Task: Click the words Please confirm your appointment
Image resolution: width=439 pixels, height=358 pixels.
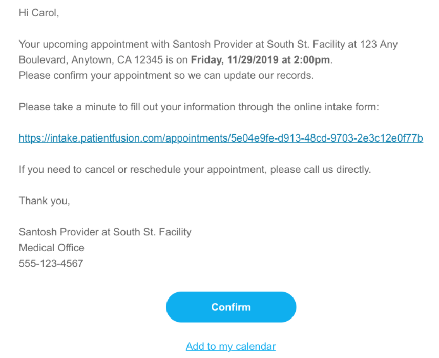Action: tap(80, 76)
